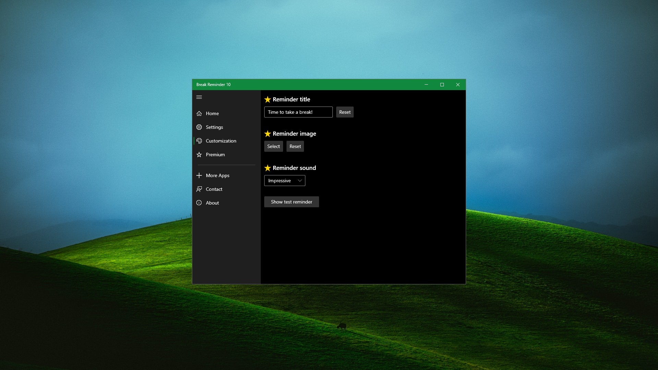Viewport: 658px width, 370px height.
Task: Toggle the hamburger navigation menu
Action: click(x=199, y=97)
